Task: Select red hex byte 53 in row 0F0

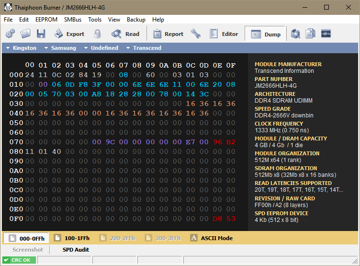Action: 231,219
